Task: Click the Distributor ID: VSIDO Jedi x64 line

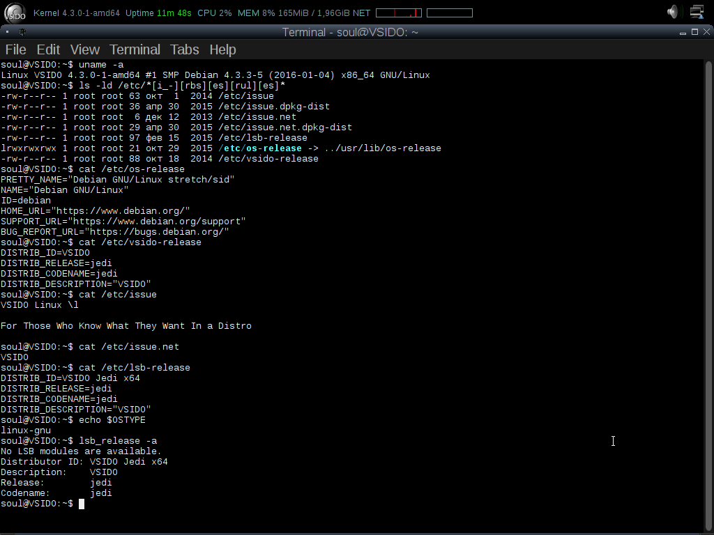Action: [x=84, y=463]
